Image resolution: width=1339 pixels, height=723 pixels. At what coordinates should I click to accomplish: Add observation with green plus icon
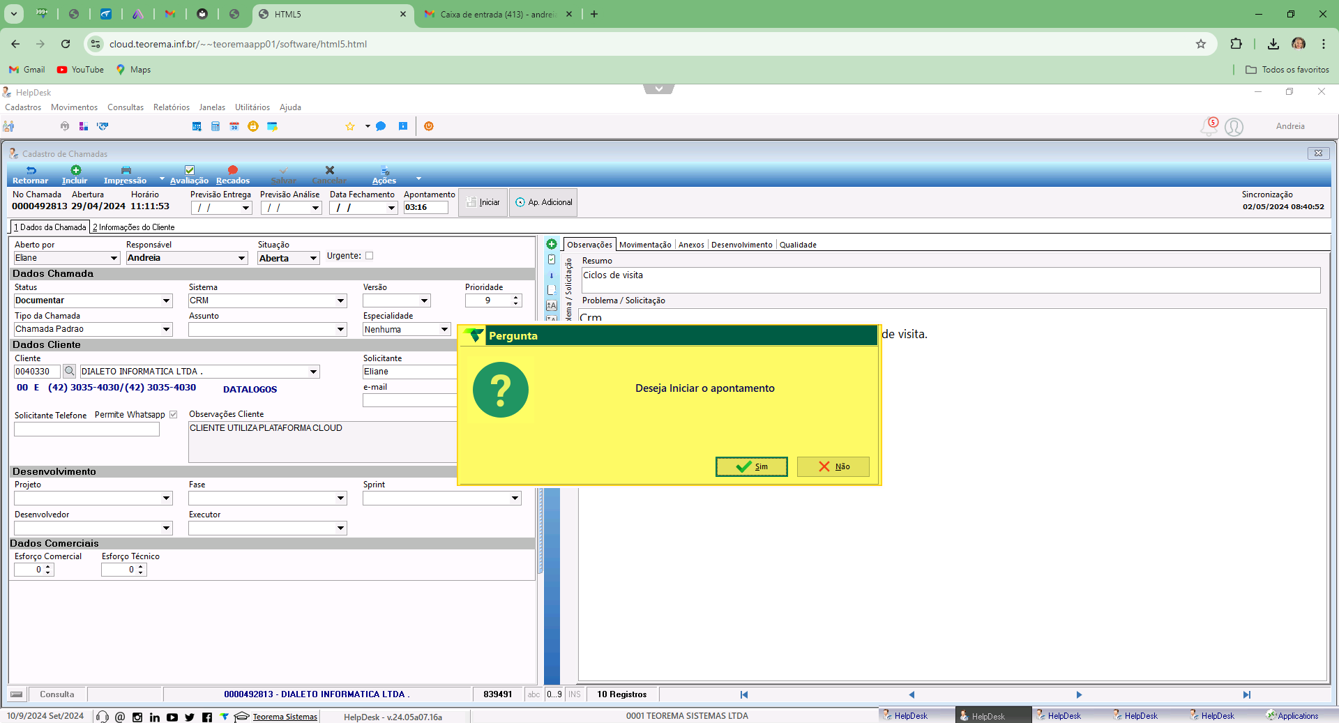[x=552, y=244]
